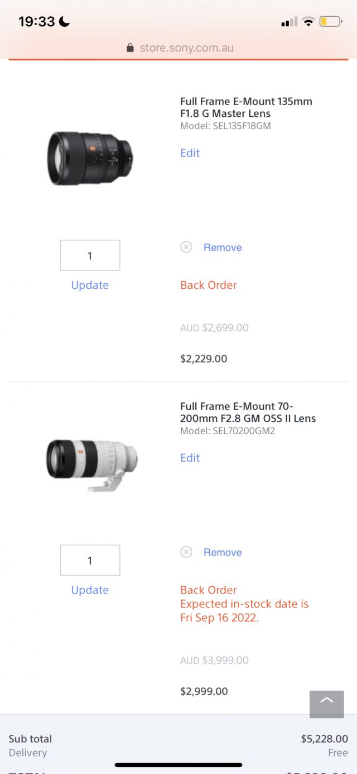Tap the Do Not Disturb moon icon
This screenshot has width=357, height=774.
click(65, 22)
